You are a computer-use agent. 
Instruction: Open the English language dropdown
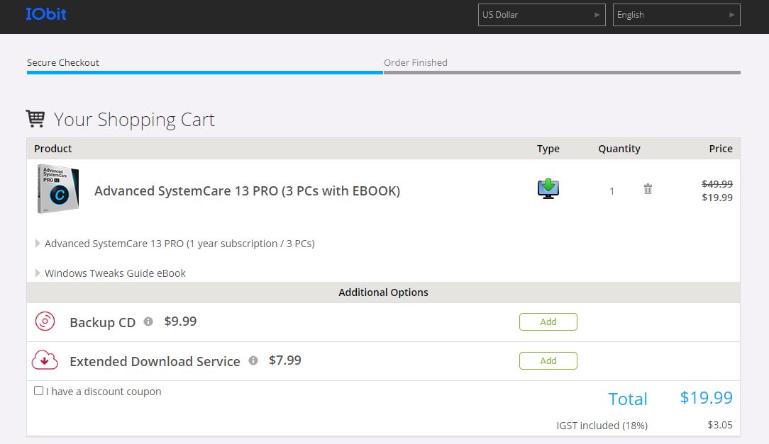(676, 15)
